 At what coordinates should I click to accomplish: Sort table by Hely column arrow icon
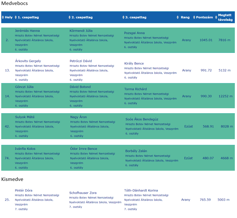pyautogui.click(x=3, y=17)
